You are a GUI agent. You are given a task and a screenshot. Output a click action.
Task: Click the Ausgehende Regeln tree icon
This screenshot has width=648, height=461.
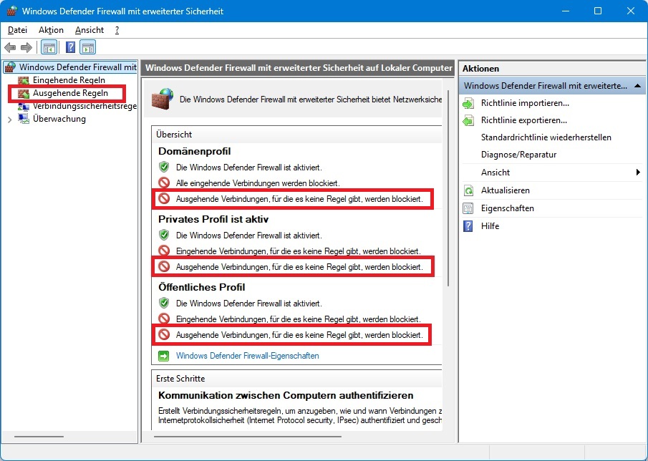[x=24, y=93]
